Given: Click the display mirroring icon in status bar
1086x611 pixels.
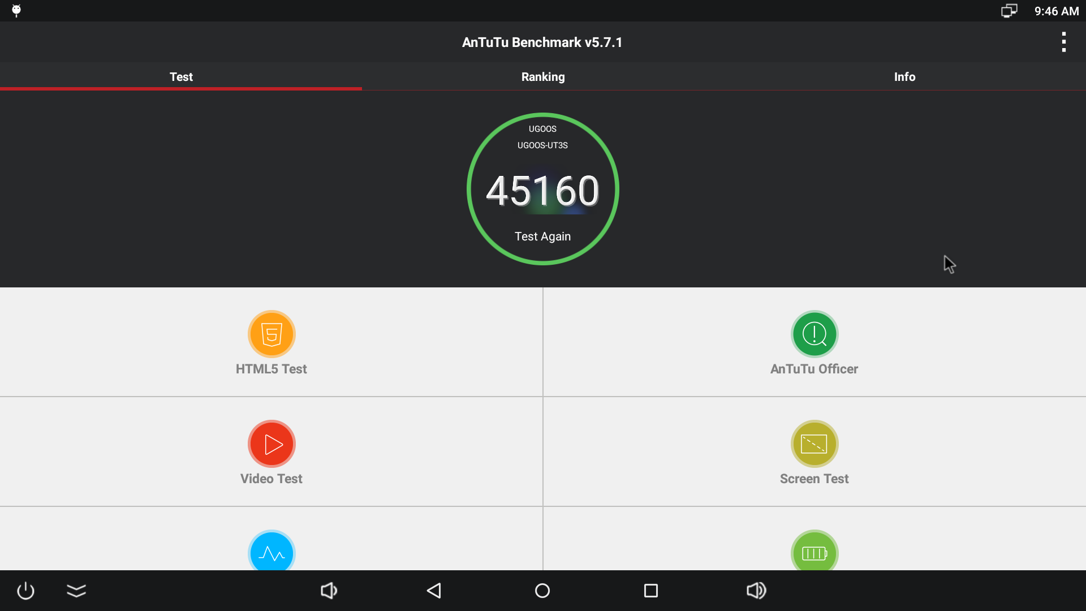Looking at the screenshot, I should click(x=1010, y=10).
